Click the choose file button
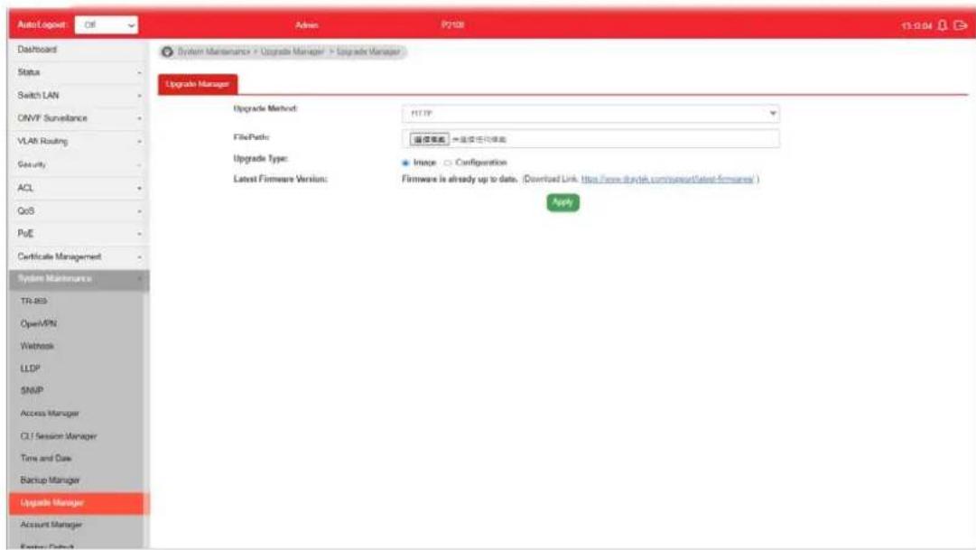 coord(429,139)
